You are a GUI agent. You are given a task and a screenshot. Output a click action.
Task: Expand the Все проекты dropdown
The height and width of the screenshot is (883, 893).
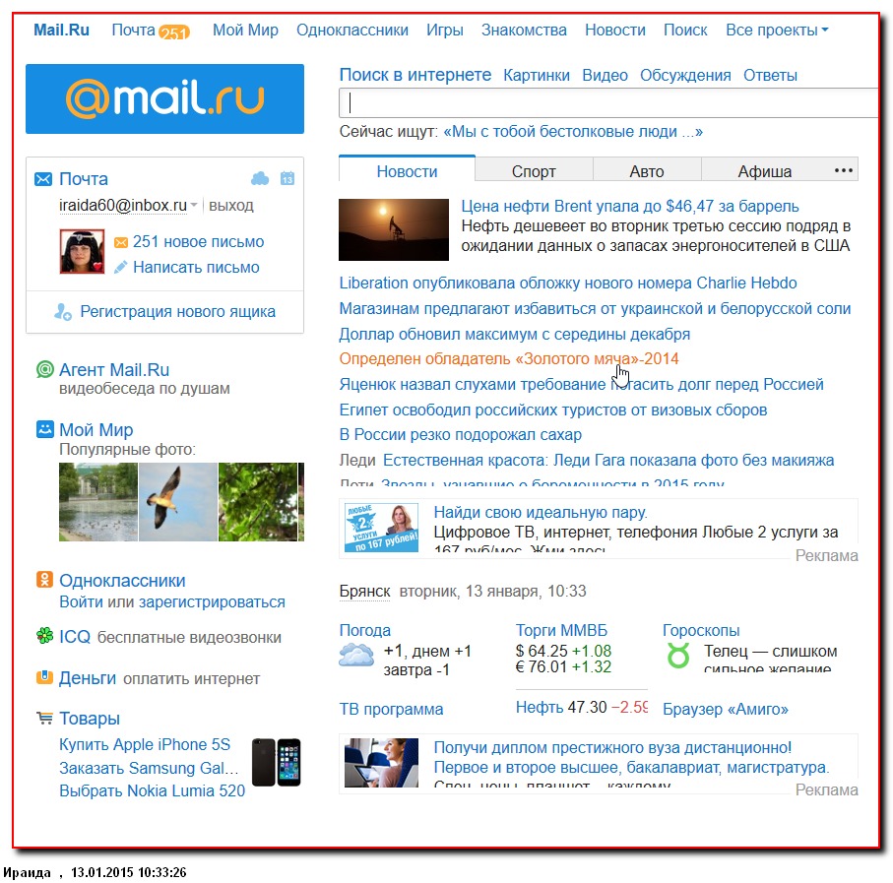coord(777,31)
